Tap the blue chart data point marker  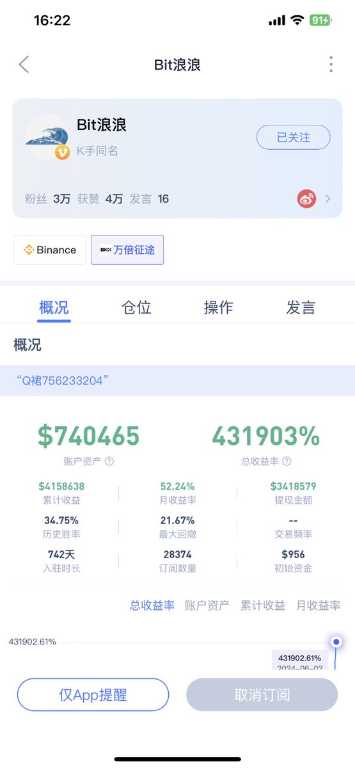point(336,641)
